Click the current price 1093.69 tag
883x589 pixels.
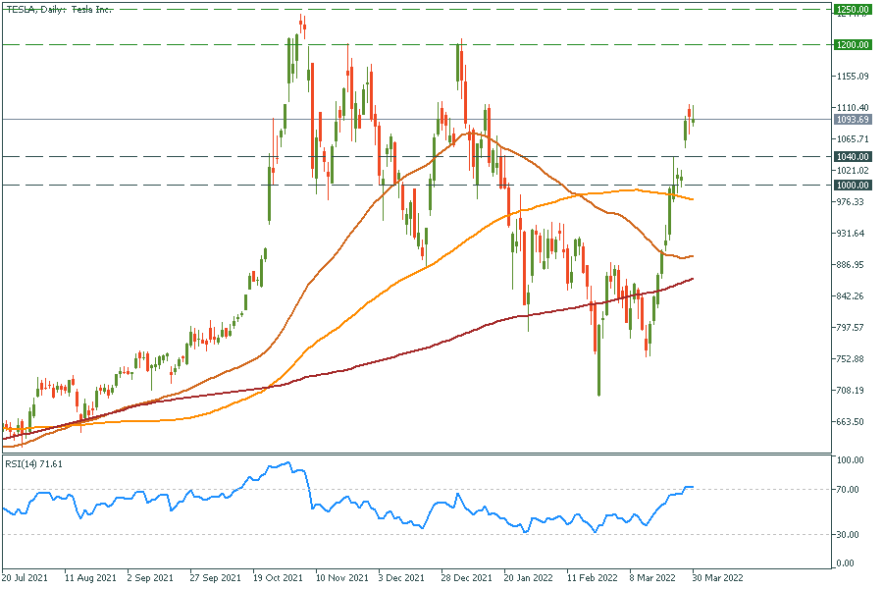click(x=850, y=120)
